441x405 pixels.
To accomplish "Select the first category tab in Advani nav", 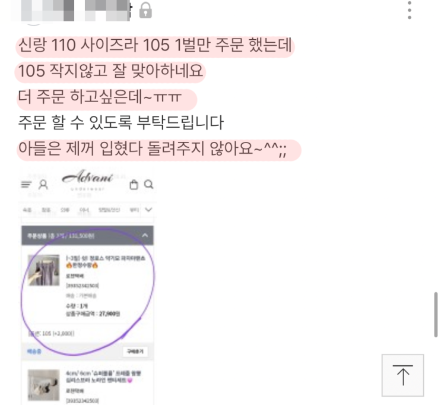I will 27,210.
